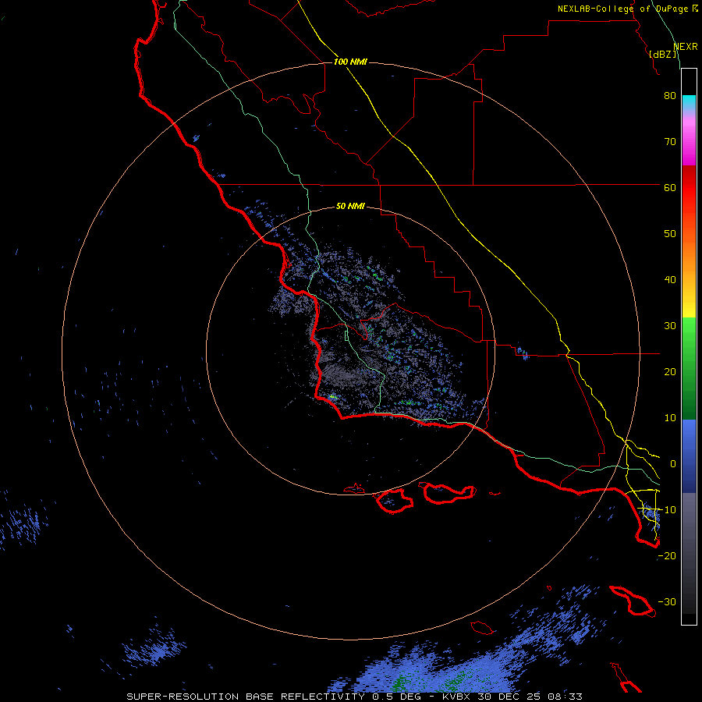702x702 pixels.
Task: Click the 50 NMI range ring label
Action: [x=350, y=207]
